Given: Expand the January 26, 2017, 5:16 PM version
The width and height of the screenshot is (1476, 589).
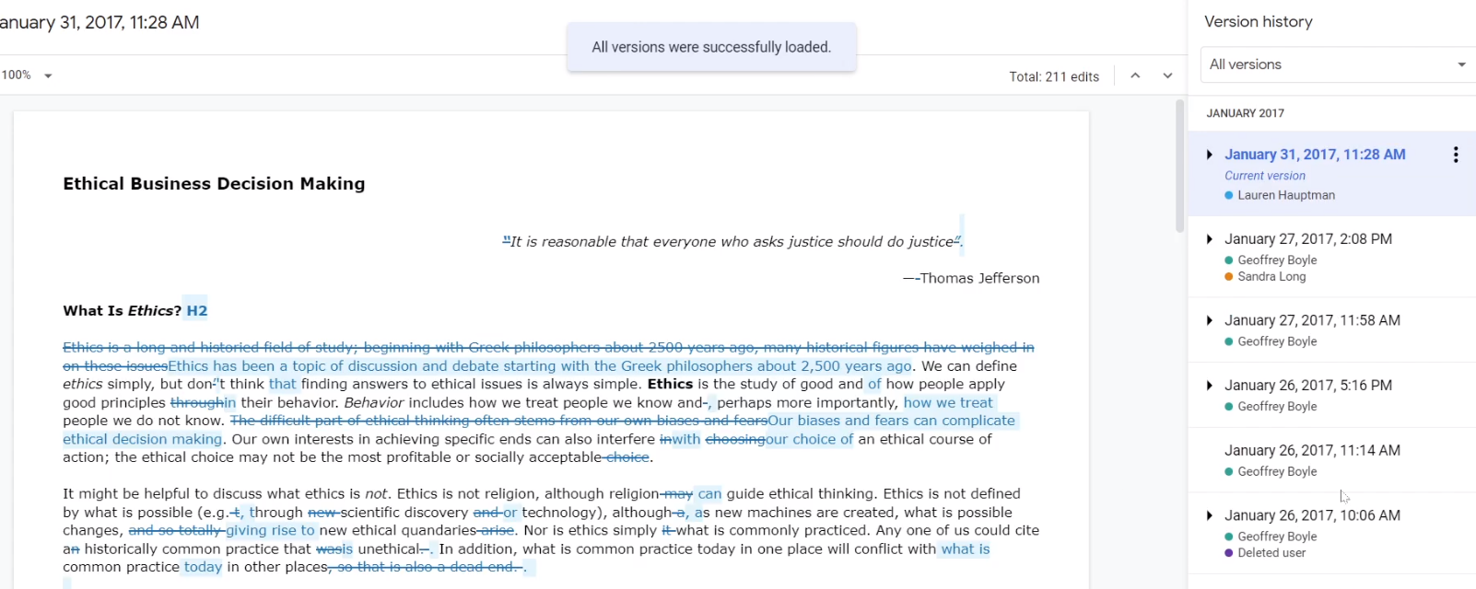Looking at the screenshot, I should (x=1209, y=386).
